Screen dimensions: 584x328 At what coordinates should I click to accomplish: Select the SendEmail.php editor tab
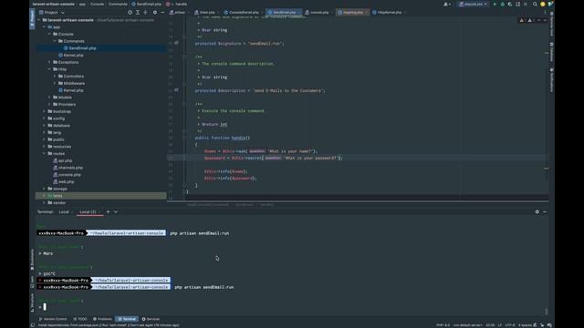[x=283, y=12]
